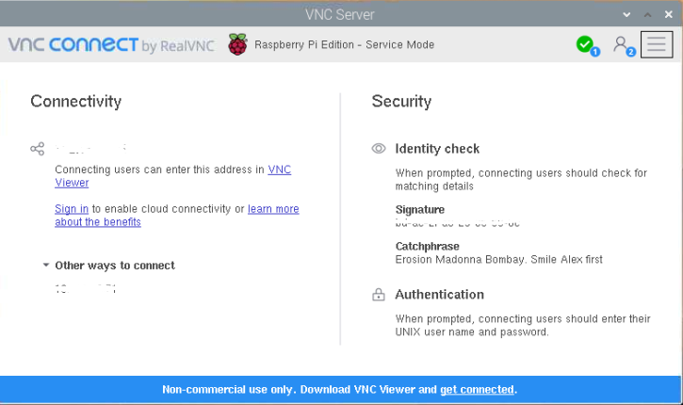This screenshot has width=683, height=405.
Task: Click the Catchphrase label
Action: (428, 246)
